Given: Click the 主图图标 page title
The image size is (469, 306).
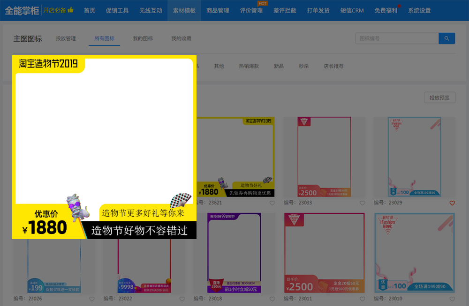Looking at the screenshot, I should coord(28,39).
